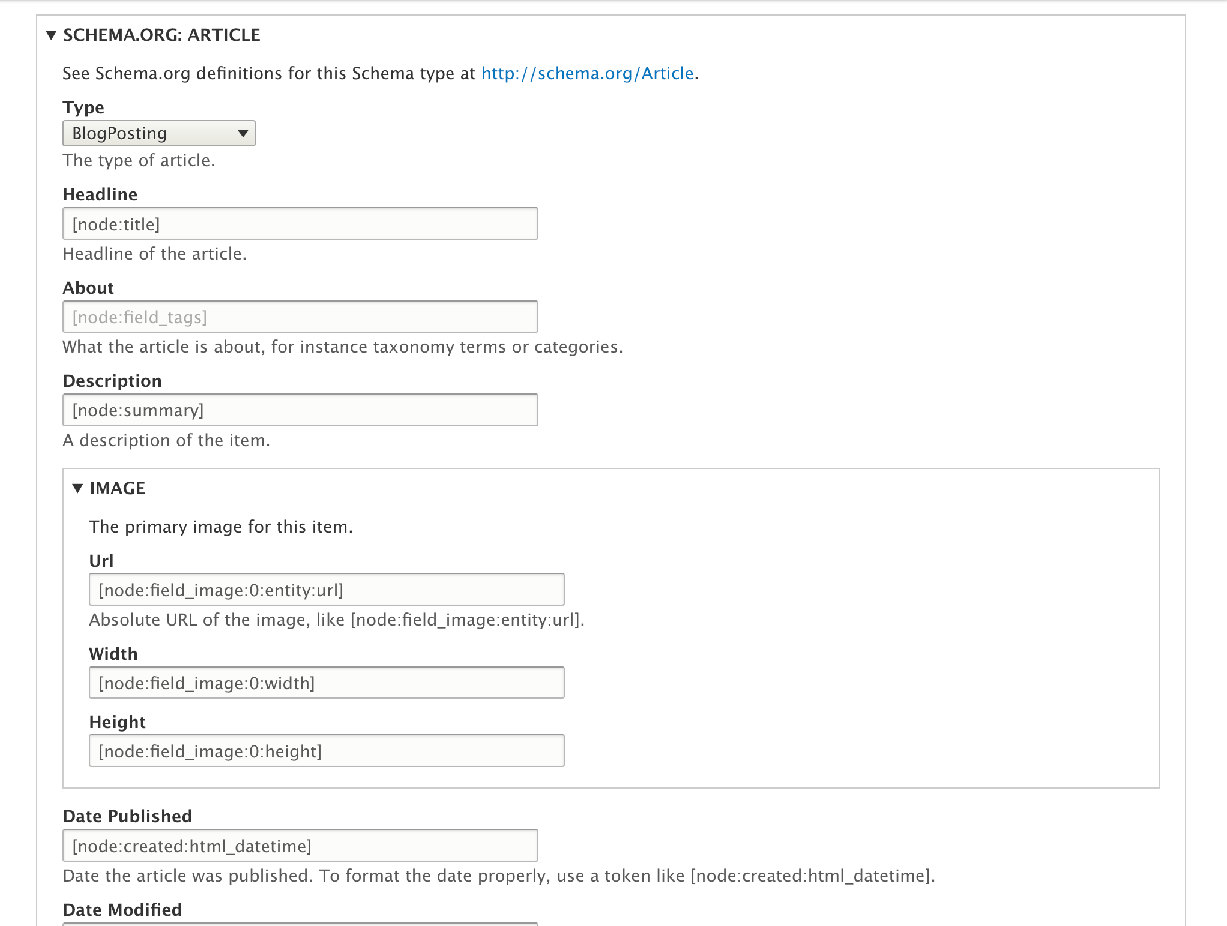The width and height of the screenshot is (1227, 926).
Task: Click the About input field
Action: [300, 317]
